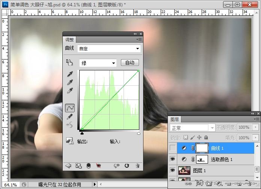Select the curve's top-right control point
The image size is (261, 189).
pyautogui.click(x=138, y=71)
